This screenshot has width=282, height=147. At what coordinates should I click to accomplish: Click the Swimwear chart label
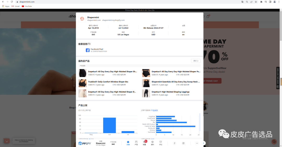coord(151,132)
